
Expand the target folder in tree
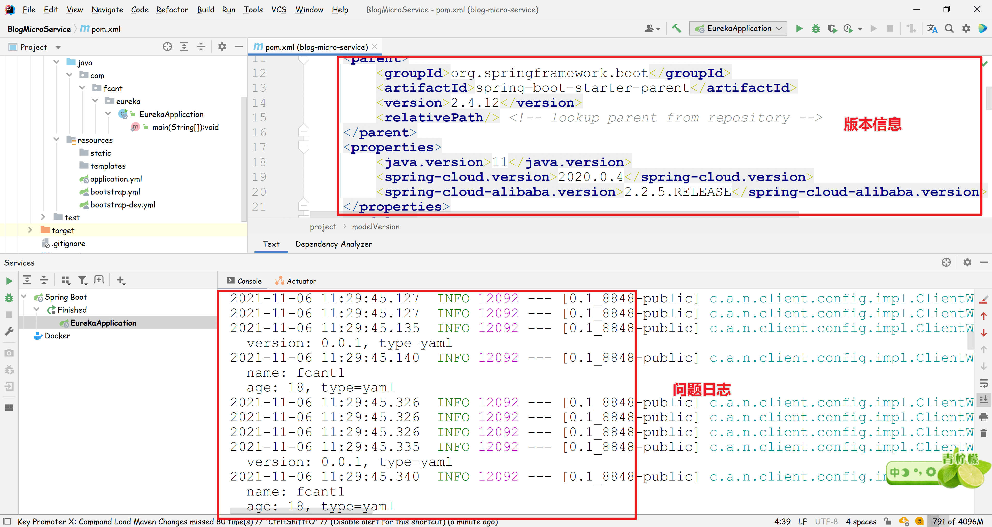[30, 230]
